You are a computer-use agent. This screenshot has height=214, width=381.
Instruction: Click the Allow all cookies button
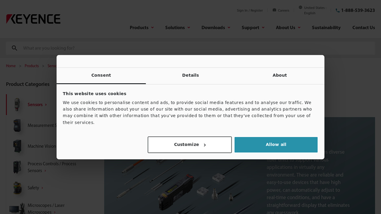click(276, 145)
